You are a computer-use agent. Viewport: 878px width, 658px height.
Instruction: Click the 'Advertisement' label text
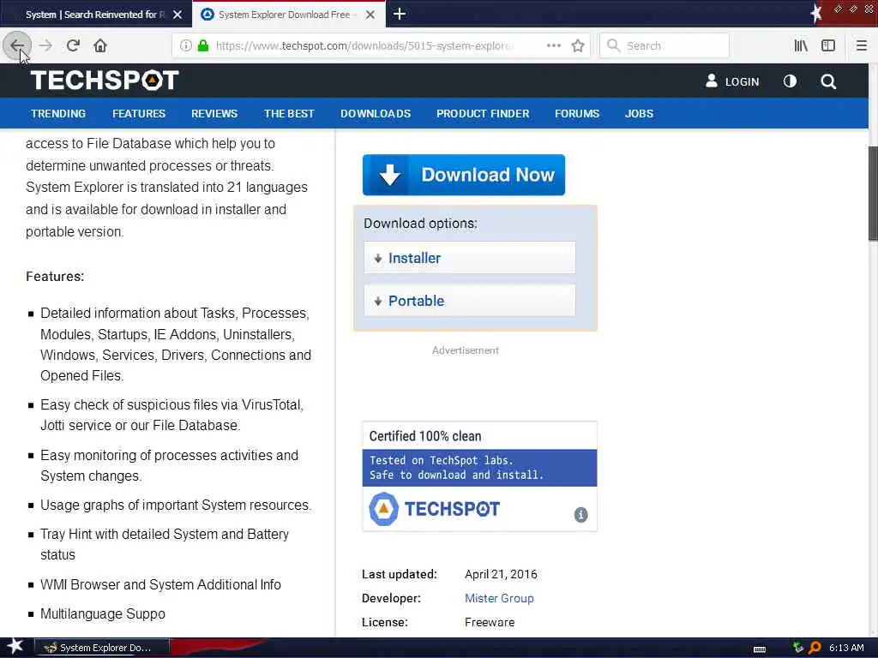[x=466, y=350]
